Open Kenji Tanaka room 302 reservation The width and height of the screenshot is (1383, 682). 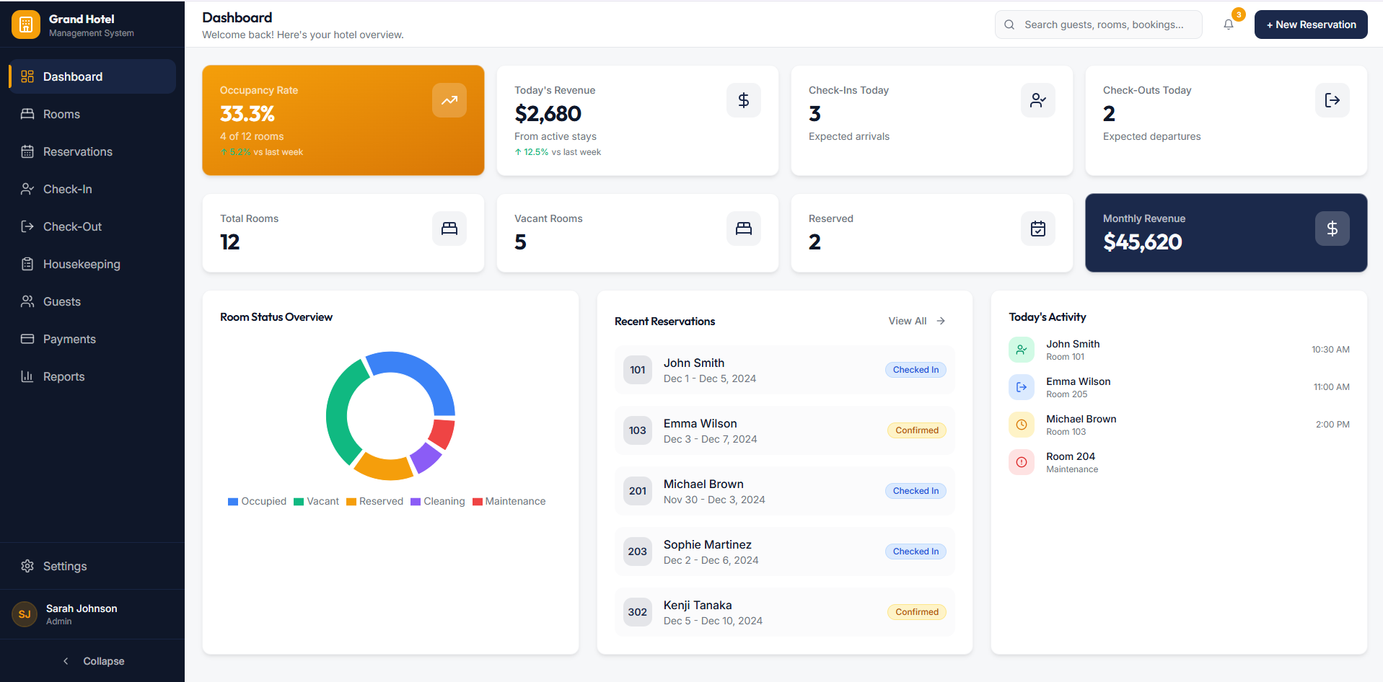[x=785, y=612]
